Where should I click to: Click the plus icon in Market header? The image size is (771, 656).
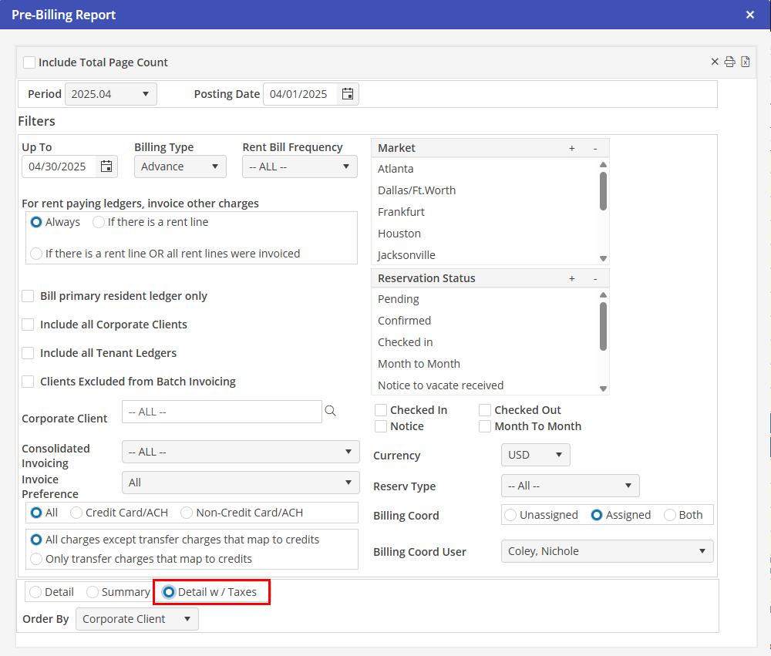tap(571, 148)
